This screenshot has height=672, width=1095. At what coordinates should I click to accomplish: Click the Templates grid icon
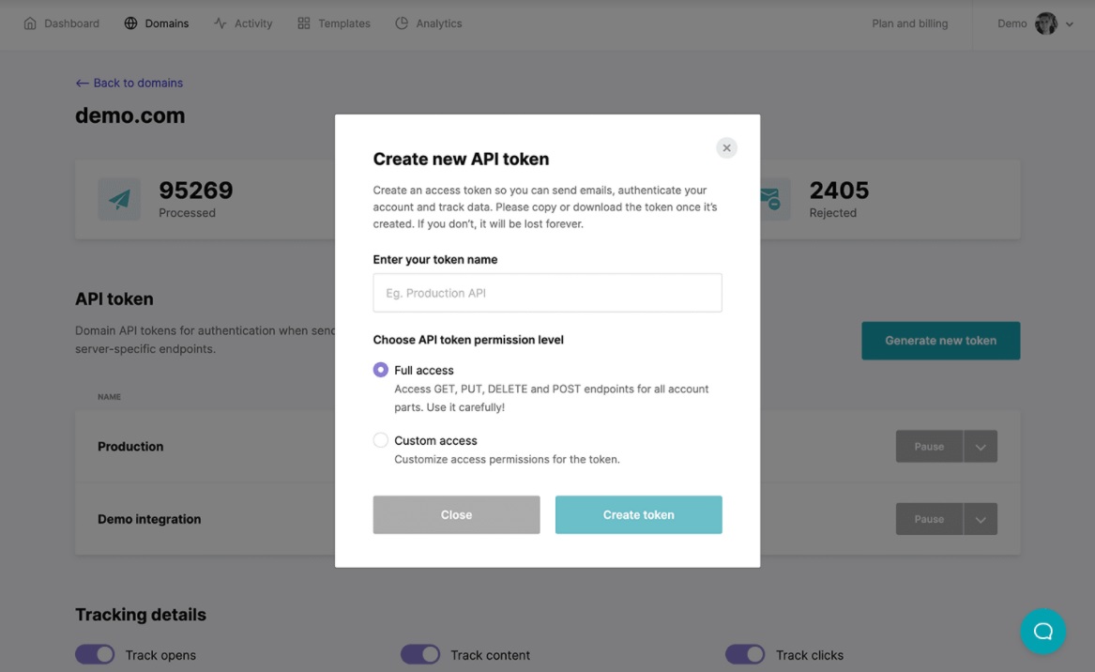coord(304,23)
